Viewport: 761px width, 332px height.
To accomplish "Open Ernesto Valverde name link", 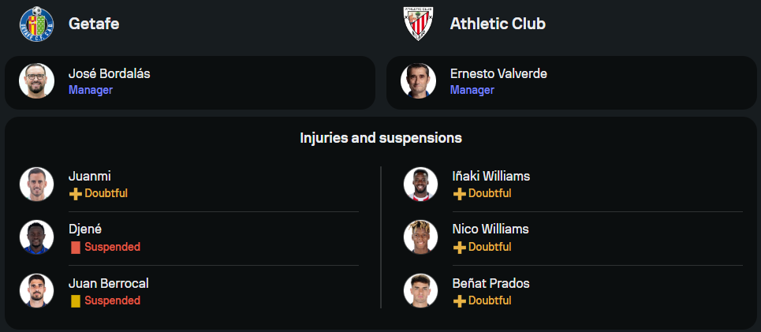I will coord(498,73).
